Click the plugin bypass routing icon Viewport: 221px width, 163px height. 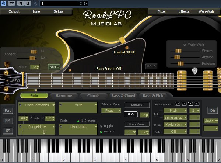11,3
